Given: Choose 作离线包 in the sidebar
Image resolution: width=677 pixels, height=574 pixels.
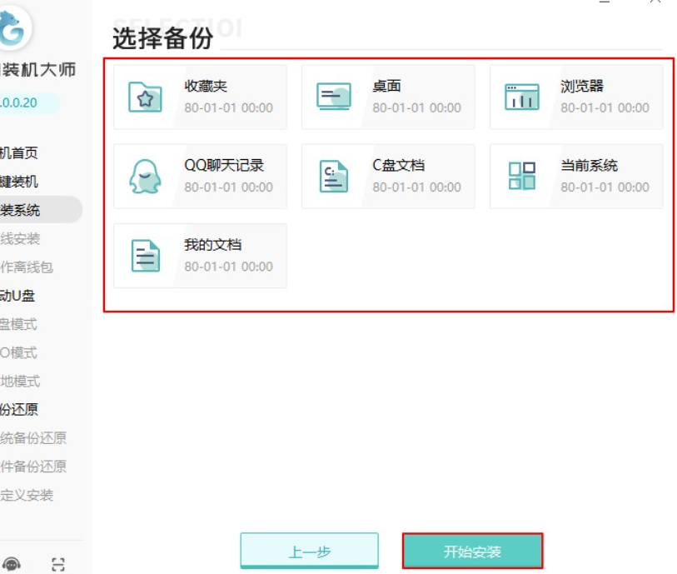Looking at the screenshot, I should (x=27, y=267).
